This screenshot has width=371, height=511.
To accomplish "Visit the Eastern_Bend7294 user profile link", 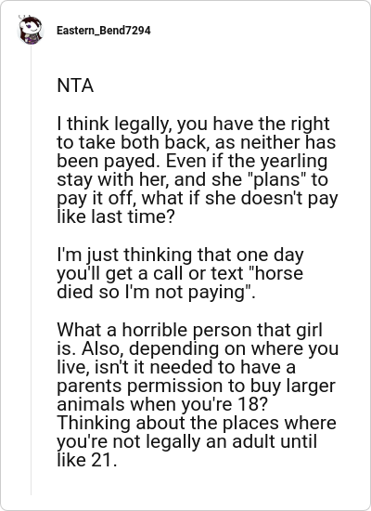I will click(x=104, y=31).
